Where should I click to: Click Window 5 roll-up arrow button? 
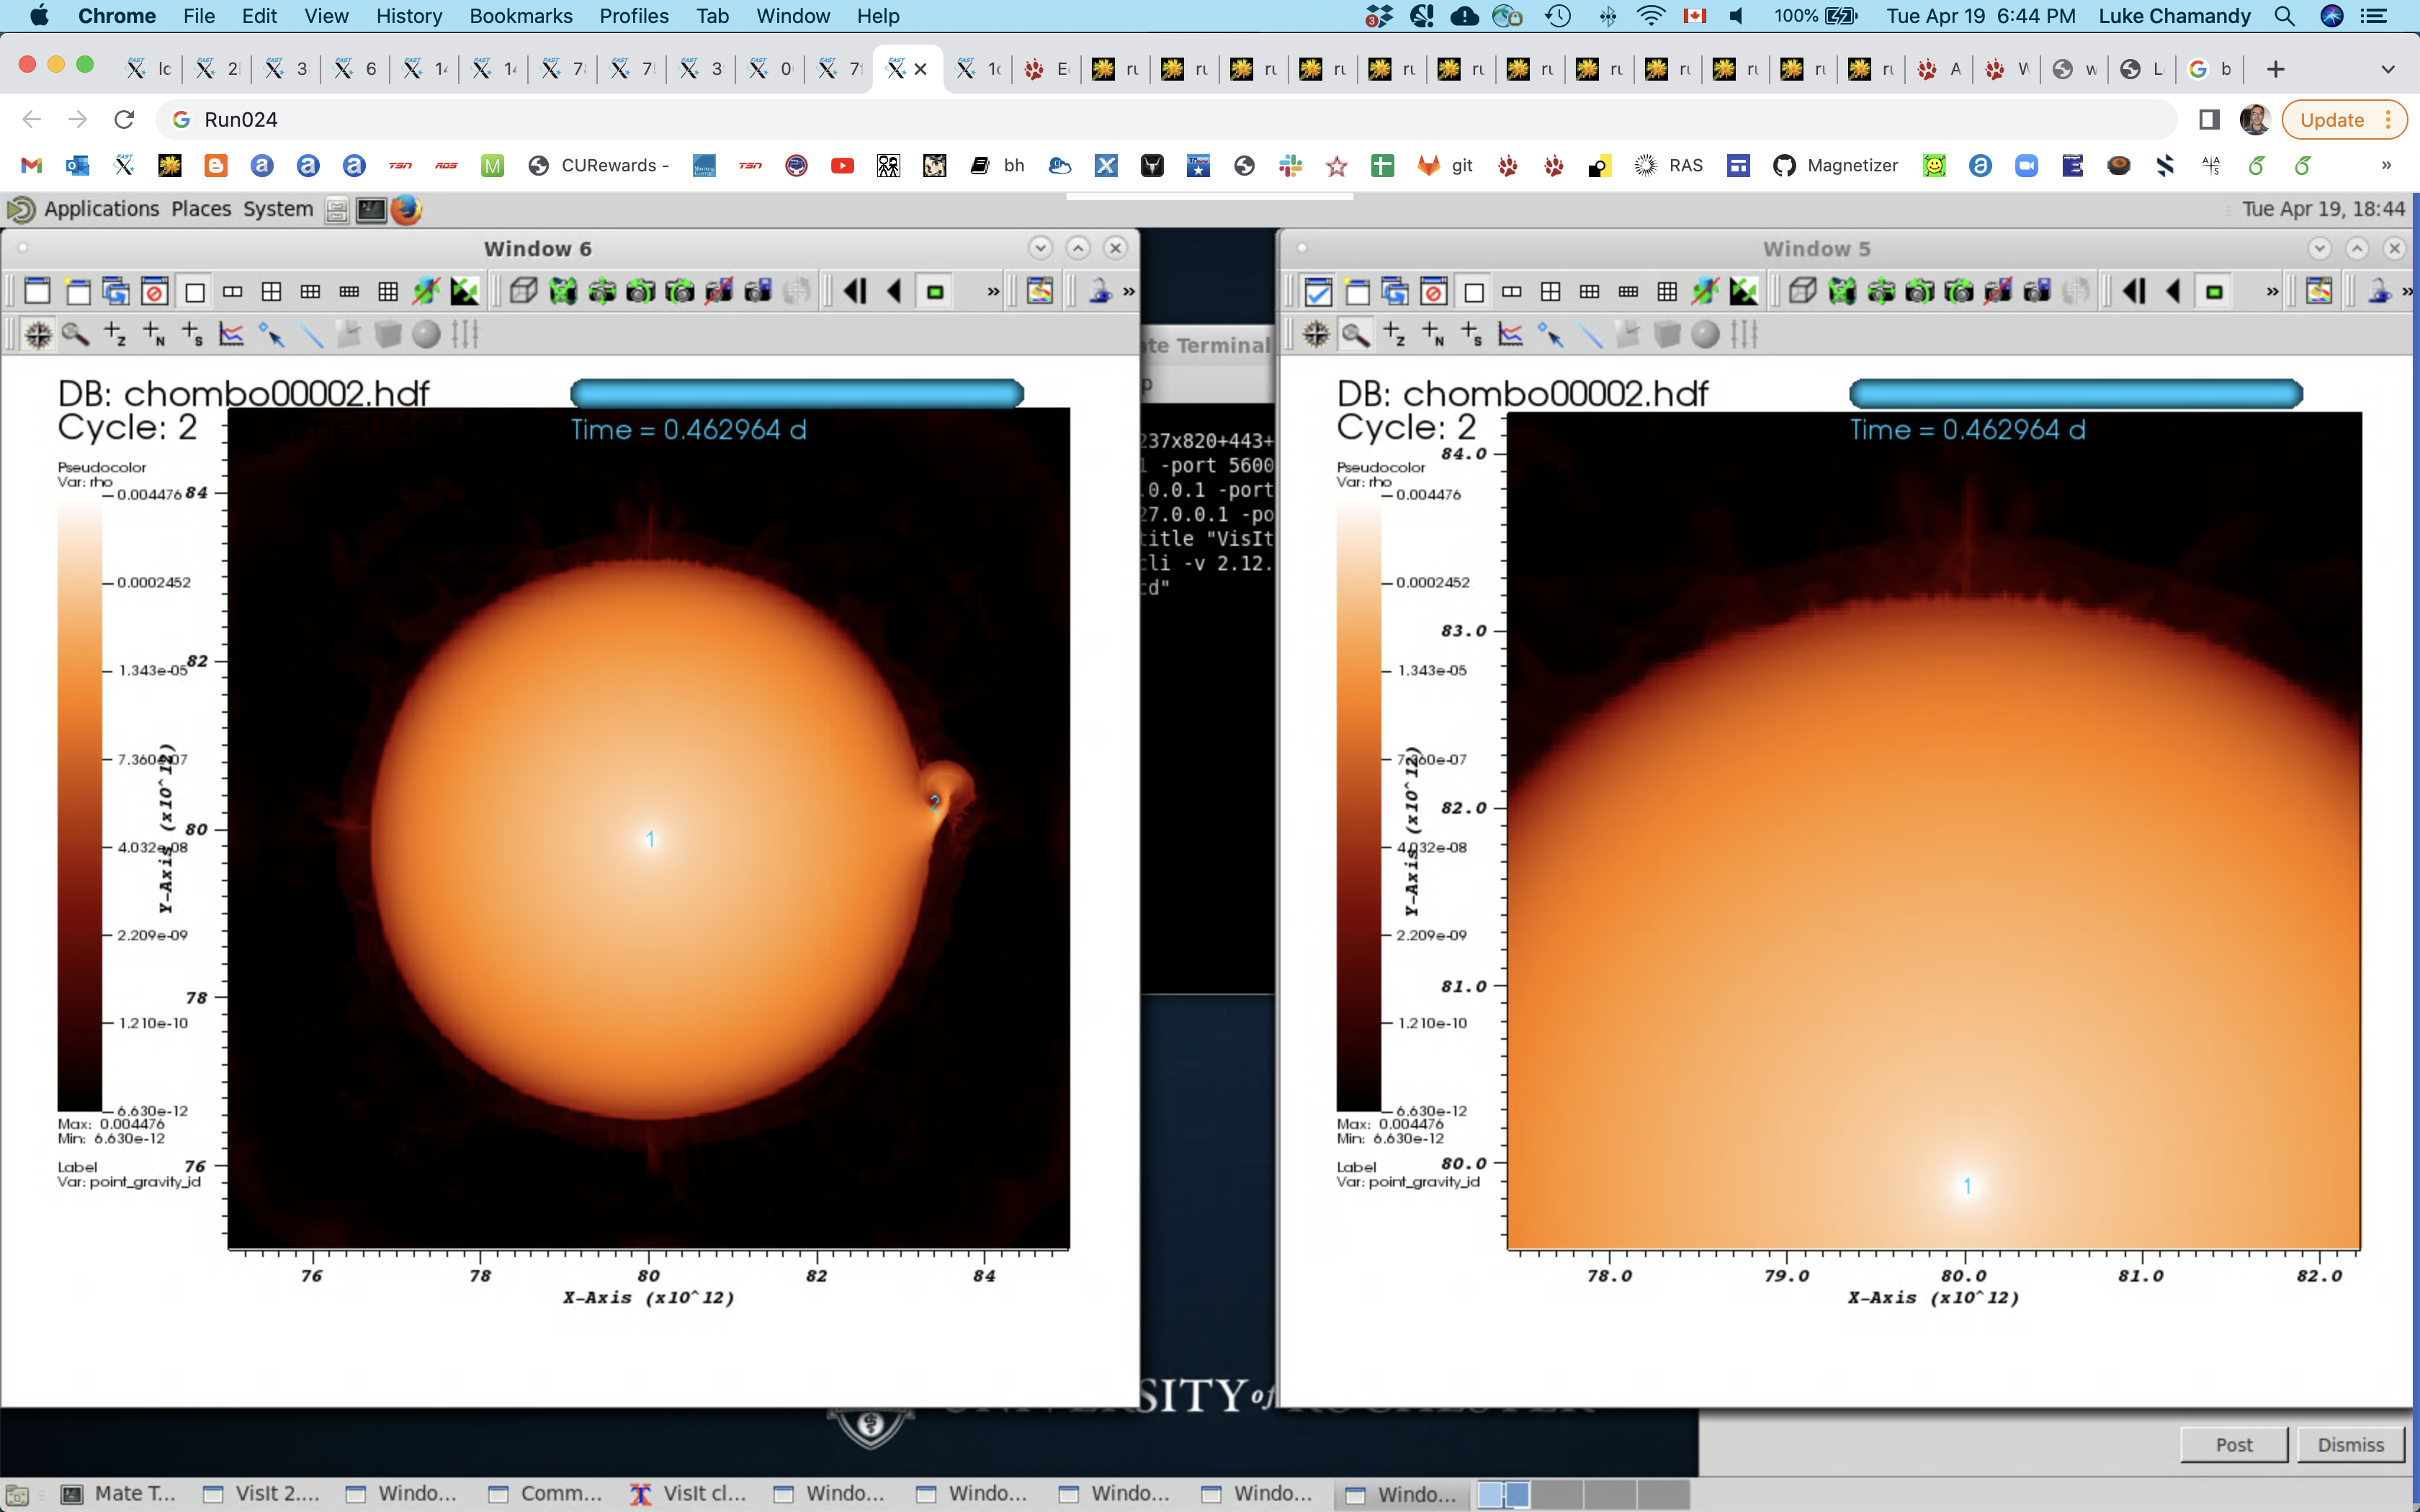(x=2357, y=248)
